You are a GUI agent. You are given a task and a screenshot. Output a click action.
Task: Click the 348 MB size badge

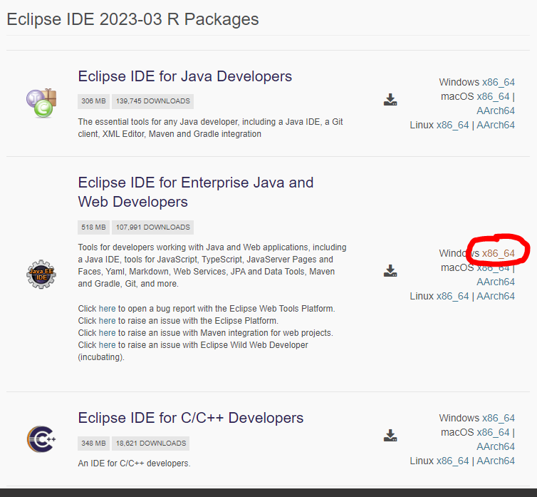(x=93, y=444)
